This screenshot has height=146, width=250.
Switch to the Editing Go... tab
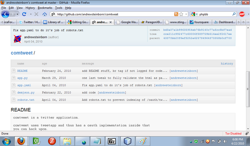pos(78,22)
